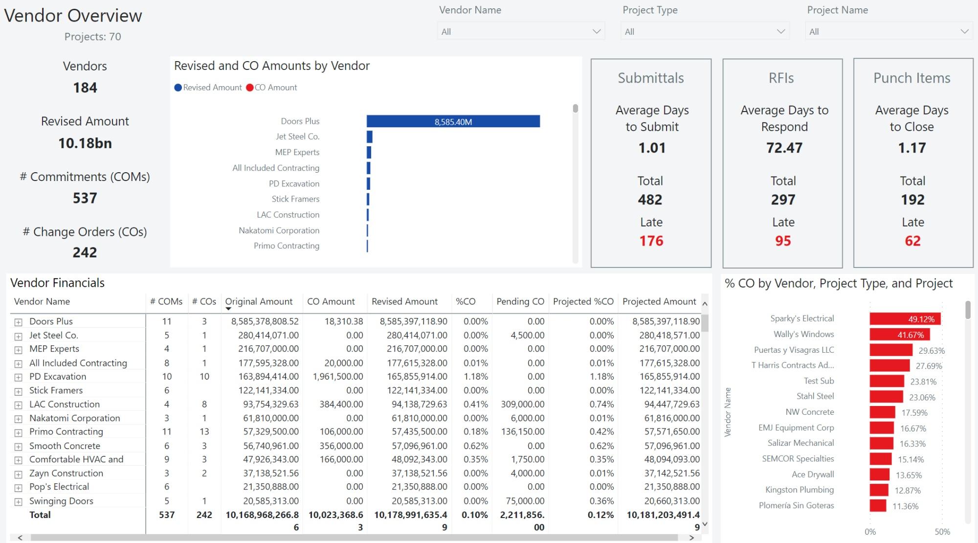
Task: Expand the PD Excavation row
Action: click(19, 377)
